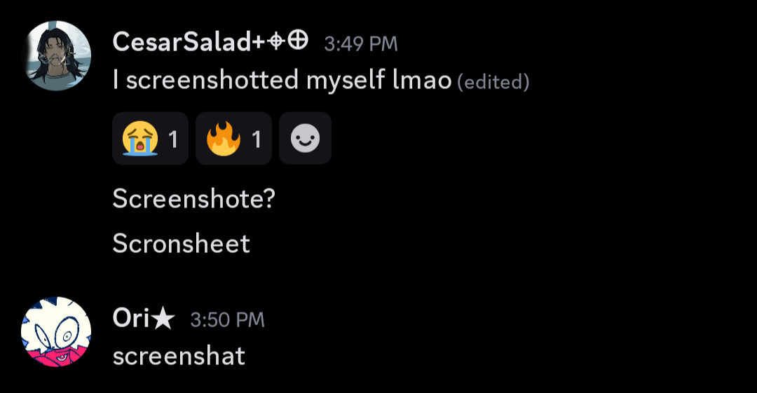This screenshot has height=393, width=757.
Task: Toggle the crying emoji reaction
Action: tap(150, 139)
